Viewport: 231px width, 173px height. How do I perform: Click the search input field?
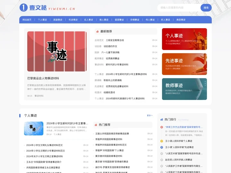tap(179, 8)
